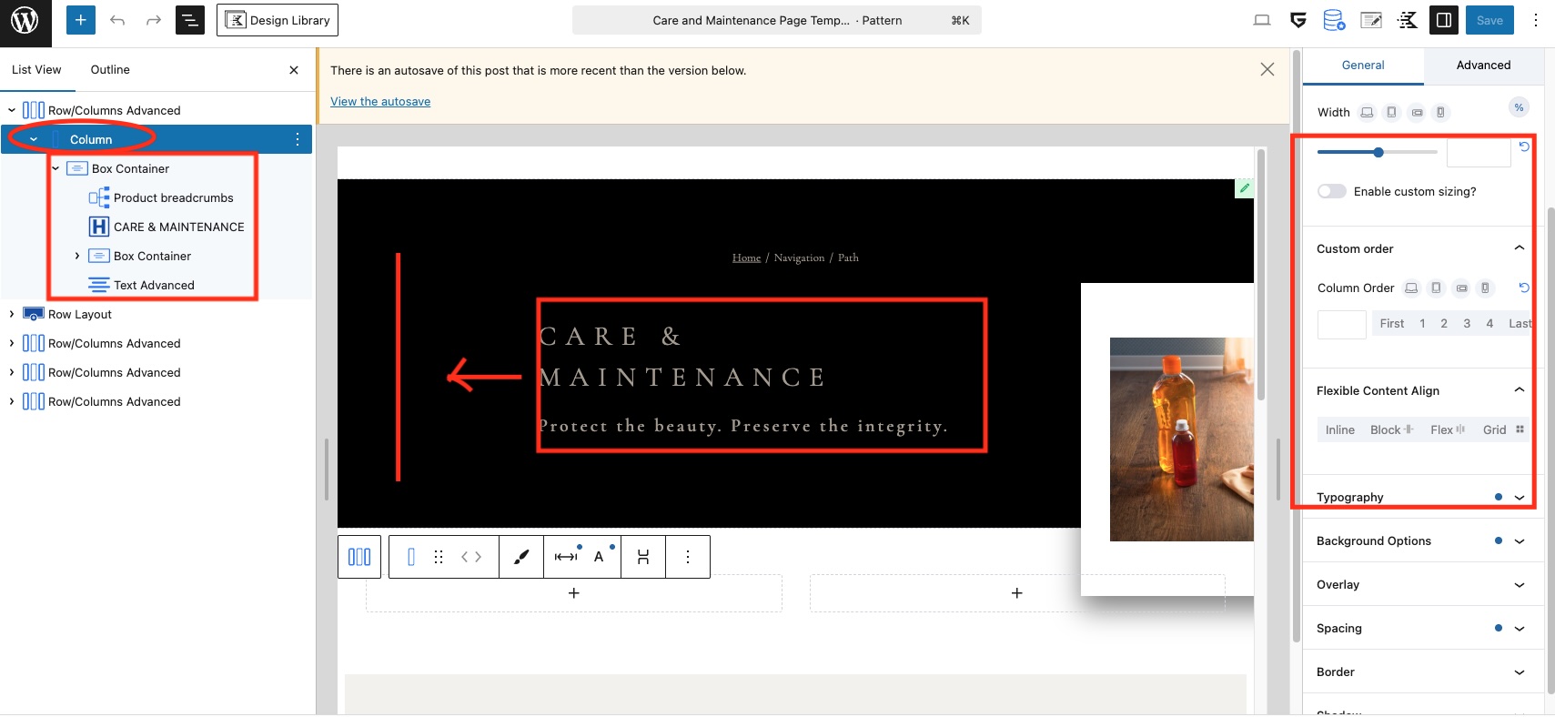Image resolution: width=1555 pixels, height=717 pixels.
Task: Choose Block content alignment
Action: [x=1392, y=429]
